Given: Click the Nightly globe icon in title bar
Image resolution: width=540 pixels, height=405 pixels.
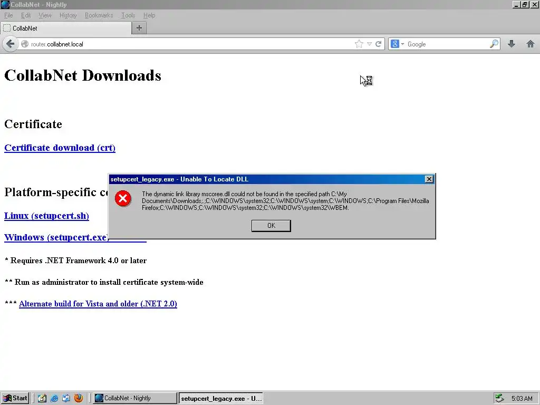Looking at the screenshot, I should click(5, 5).
